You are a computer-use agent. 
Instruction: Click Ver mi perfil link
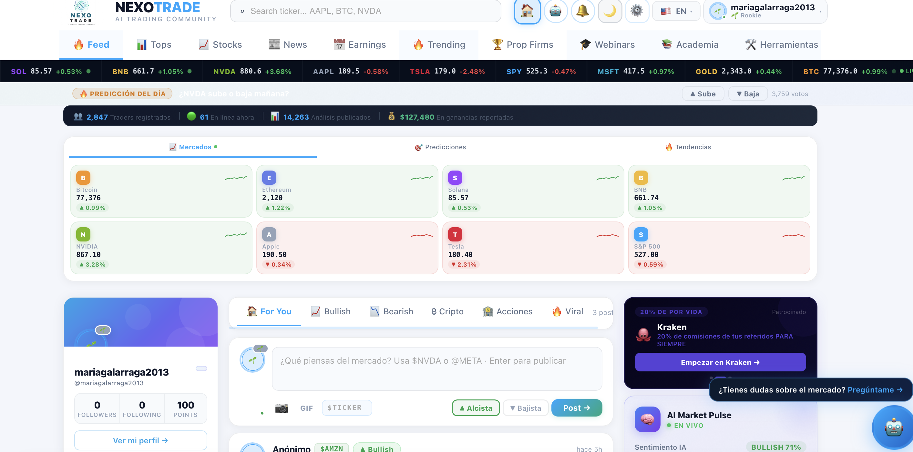tap(140, 440)
